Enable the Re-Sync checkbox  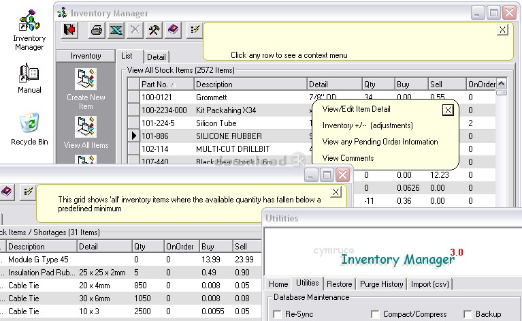click(x=277, y=314)
